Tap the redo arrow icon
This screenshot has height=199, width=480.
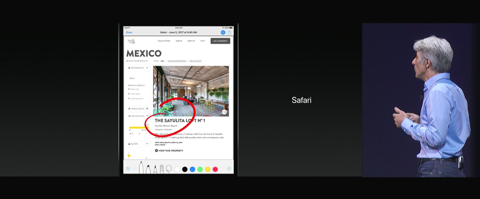[134, 168]
